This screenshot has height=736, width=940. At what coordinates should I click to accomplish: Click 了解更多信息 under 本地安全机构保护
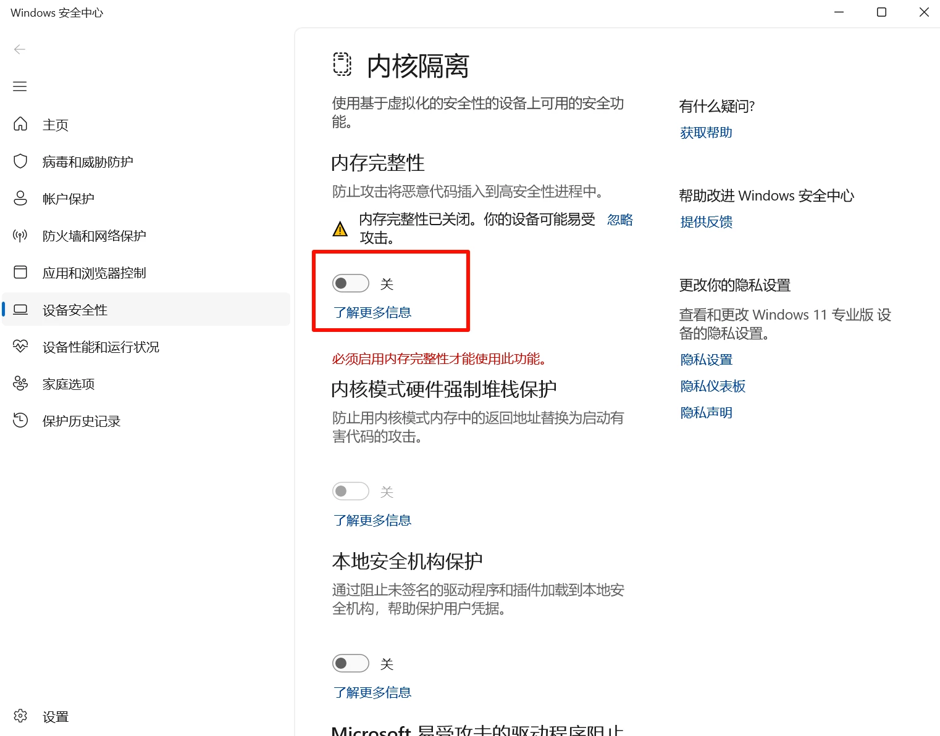click(x=372, y=692)
